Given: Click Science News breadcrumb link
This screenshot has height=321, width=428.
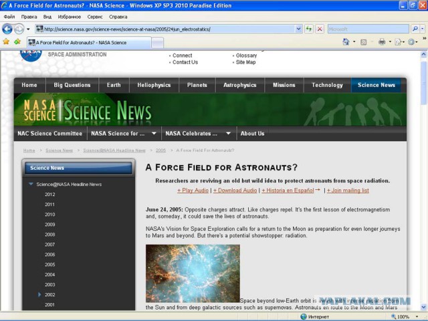Looking at the screenshot, I should pos(60,150).
